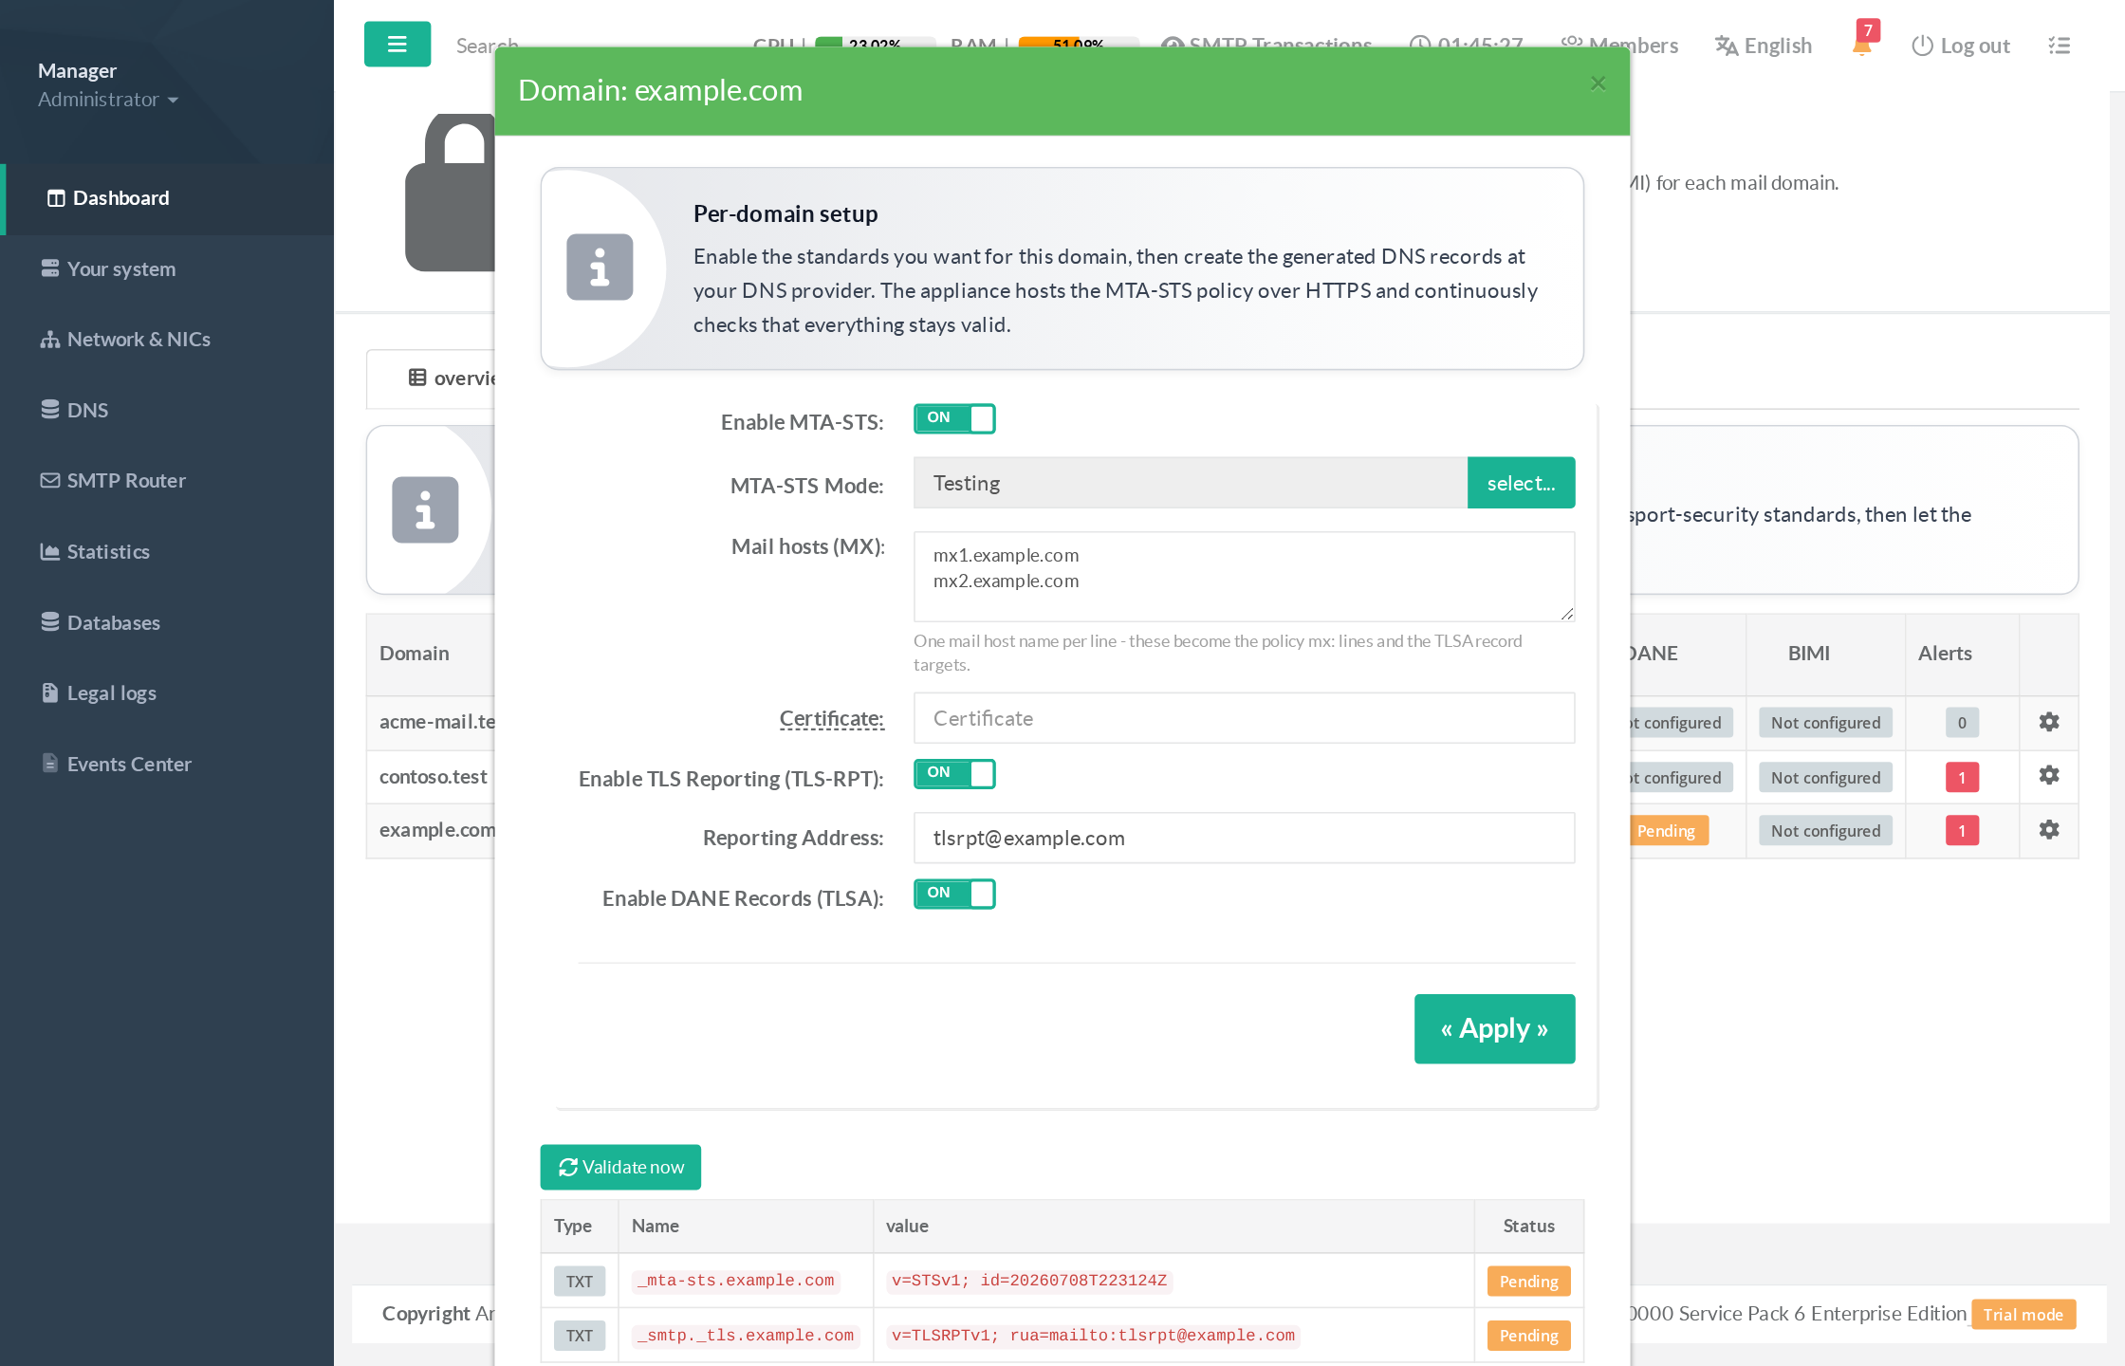2125x1366 pixels.
Task: Click alert badge 1 for contoso.test
Action: [x=1962, y=777]
